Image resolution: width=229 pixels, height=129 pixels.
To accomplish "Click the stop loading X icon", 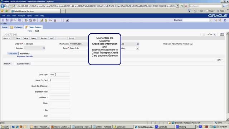I will [186, 6].
